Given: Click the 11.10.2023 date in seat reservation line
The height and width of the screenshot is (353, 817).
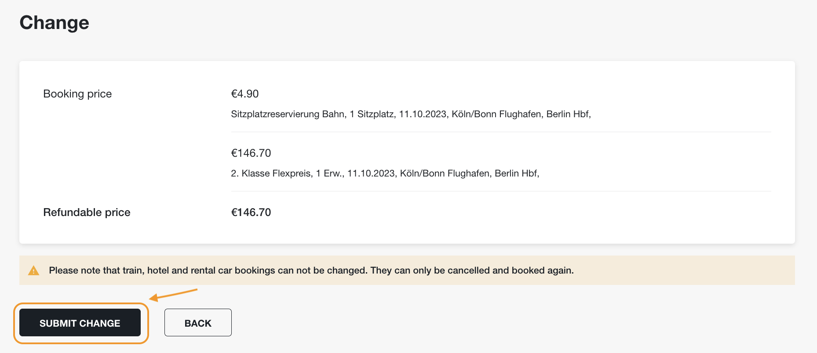Looking at the screenshot, I should point(423,114).
